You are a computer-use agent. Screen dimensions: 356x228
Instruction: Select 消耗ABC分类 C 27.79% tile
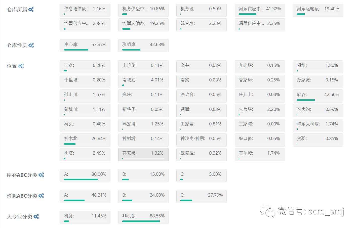coord(201,196)
